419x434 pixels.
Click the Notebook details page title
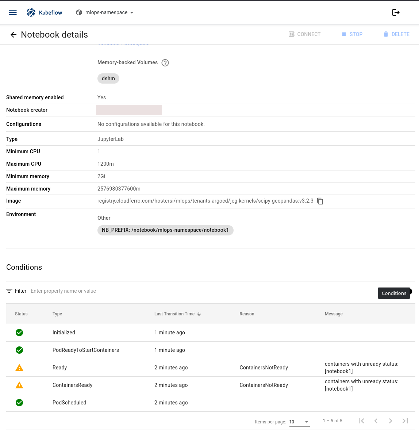54,35
